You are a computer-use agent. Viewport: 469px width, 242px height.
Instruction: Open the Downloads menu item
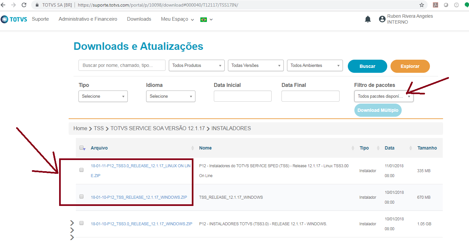tap(139, 19)
